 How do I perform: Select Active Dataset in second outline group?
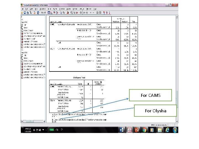[28, 61]
